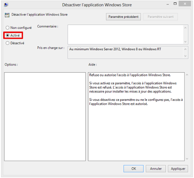Screen dimensions: 194x178
Task: Click the 'Commentaire :' label
Action: click(47, 27)
